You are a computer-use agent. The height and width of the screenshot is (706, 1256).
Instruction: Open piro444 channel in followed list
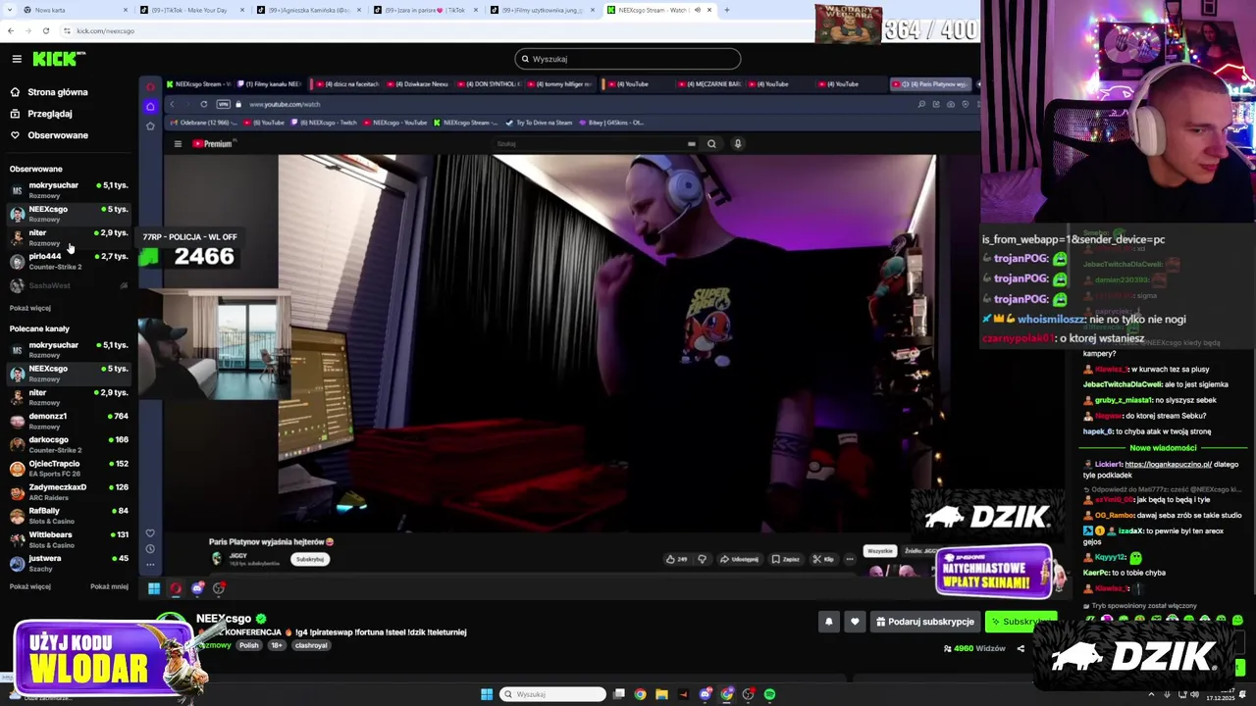pyautogui.click(x=69, y=261)
